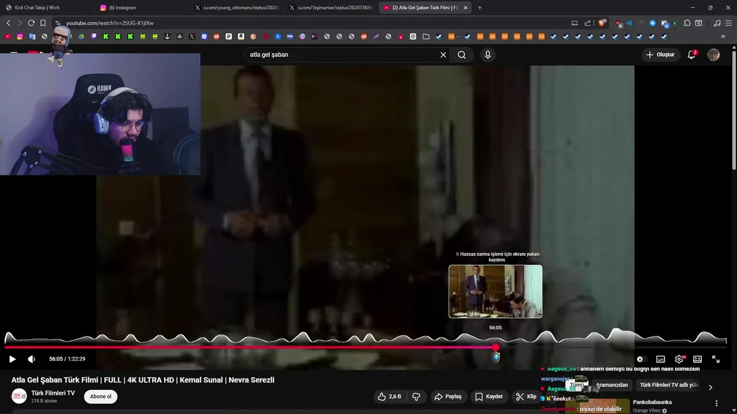Open options menu for the Pankobabaunka video
The image size is (737, 414).
coord(717,404)
